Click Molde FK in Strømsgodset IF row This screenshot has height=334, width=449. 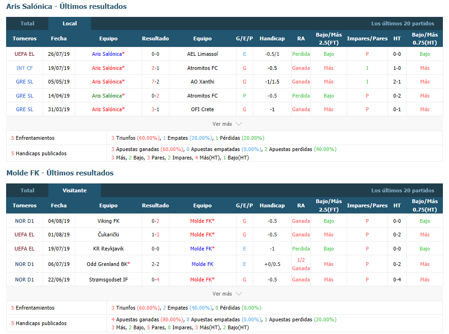pyautogui.click(x=203, y=279)
